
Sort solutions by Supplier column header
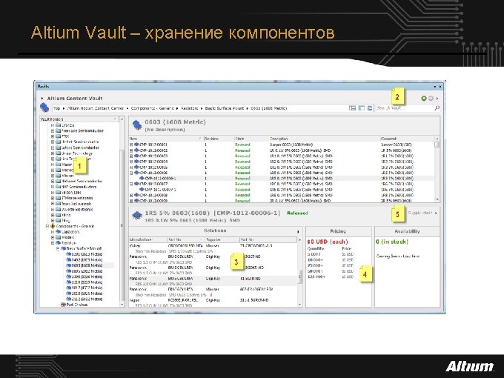tap(222, 240)
